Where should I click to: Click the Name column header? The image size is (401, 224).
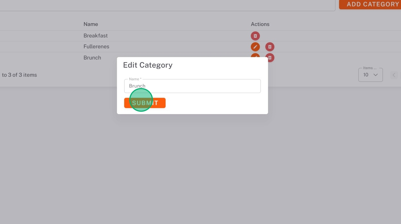[x=91, y=24]
